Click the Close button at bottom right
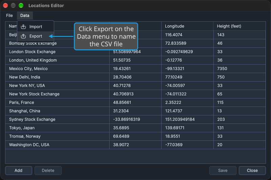The width and height of the screenshot is (271, 180). (252, 171)
